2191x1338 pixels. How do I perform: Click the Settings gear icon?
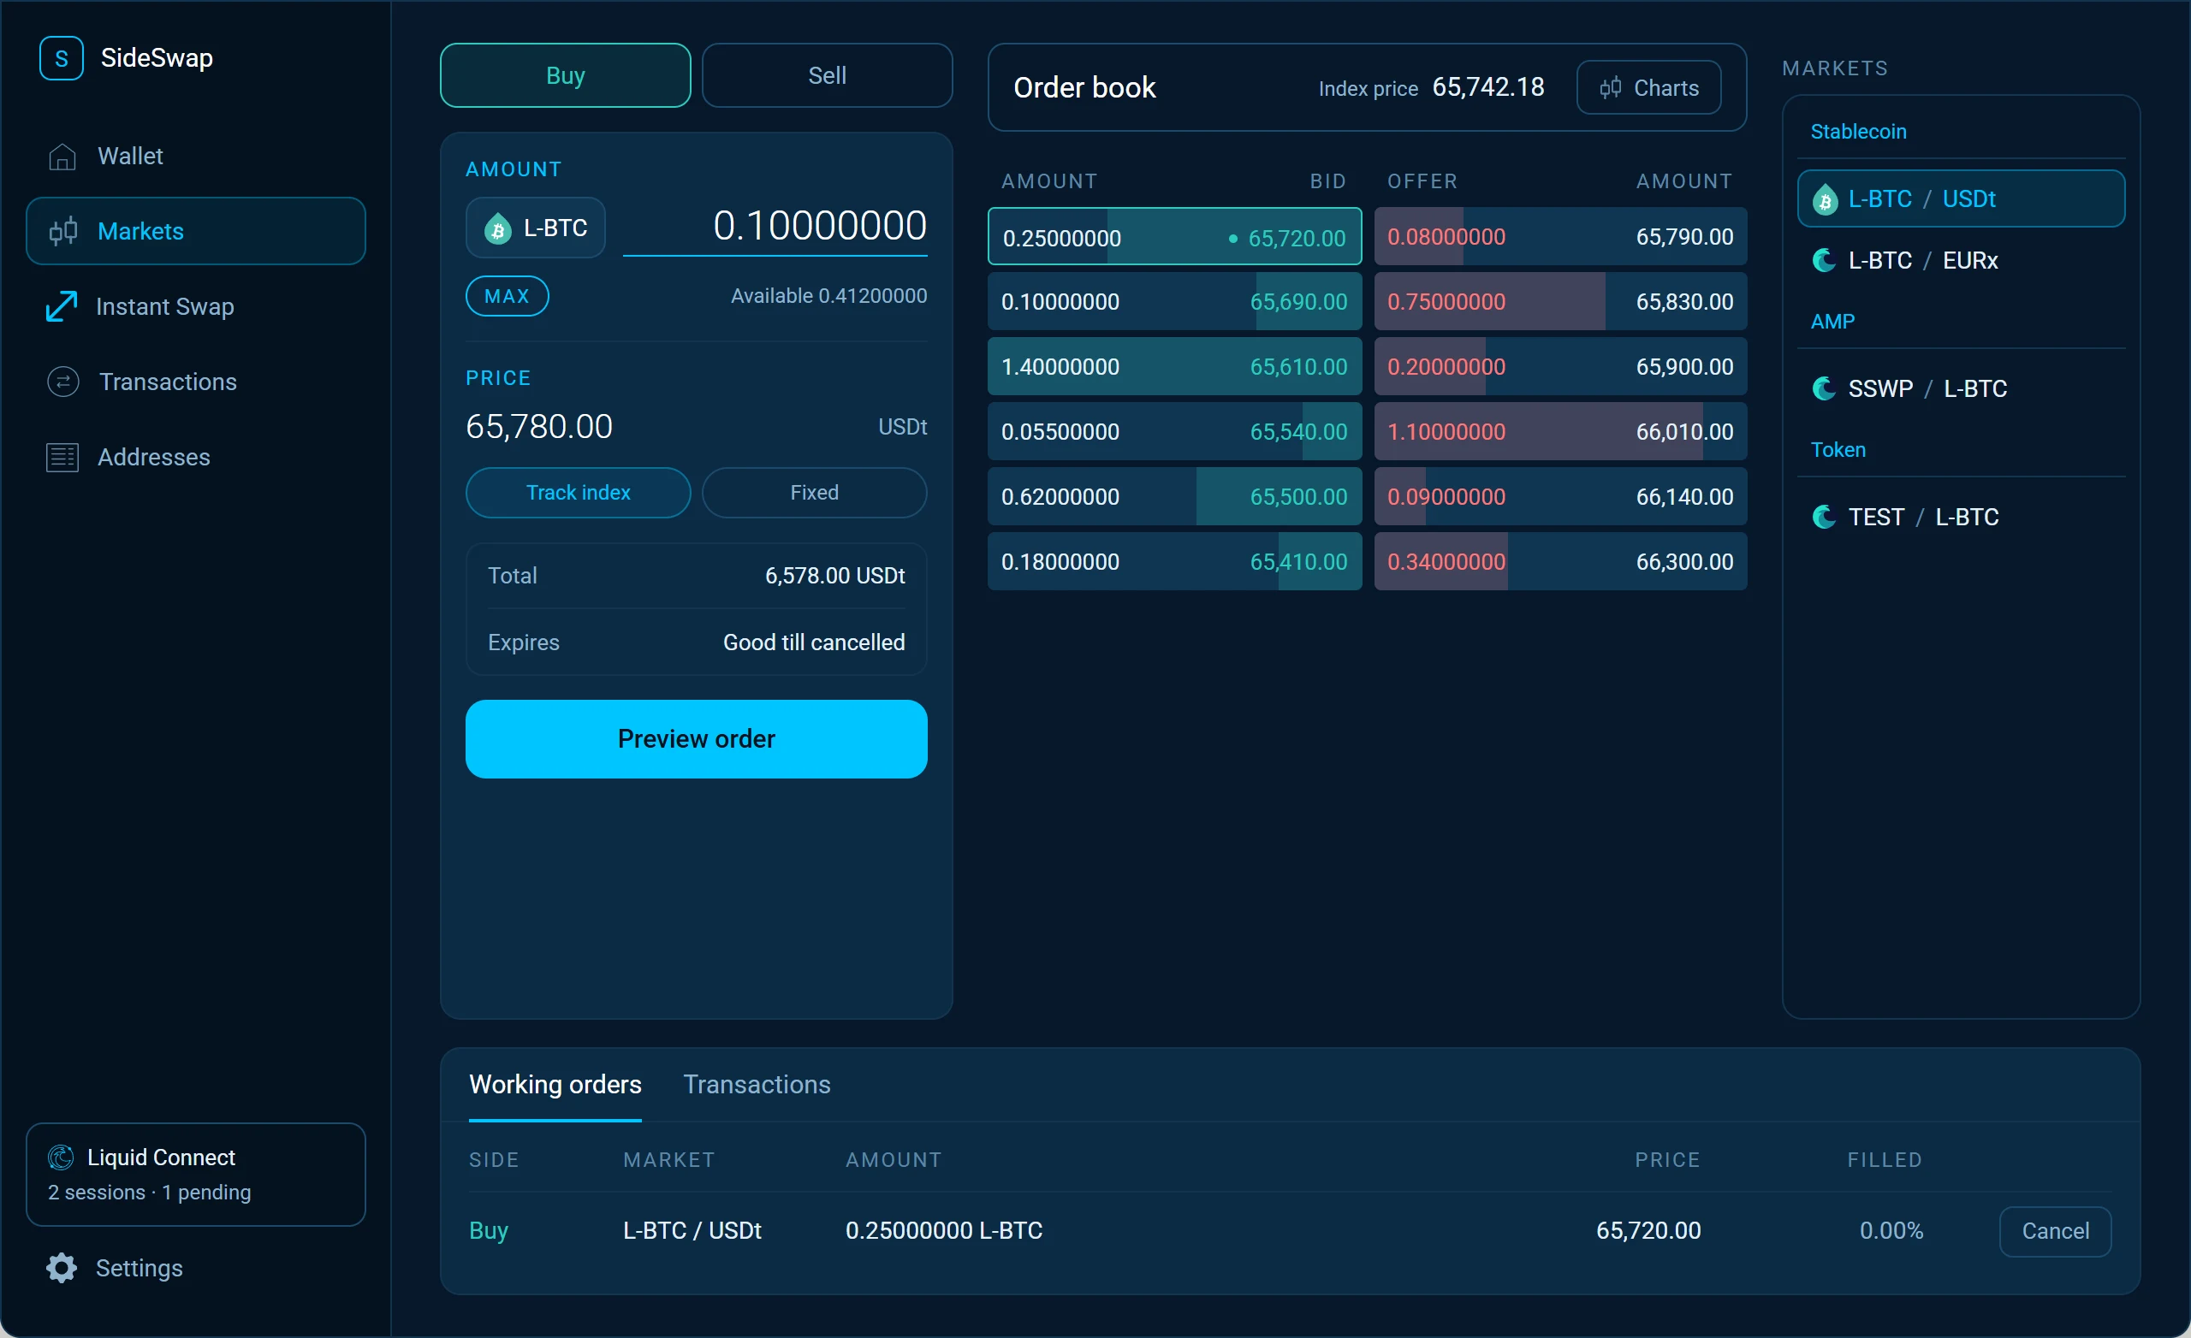[62, 1268]
